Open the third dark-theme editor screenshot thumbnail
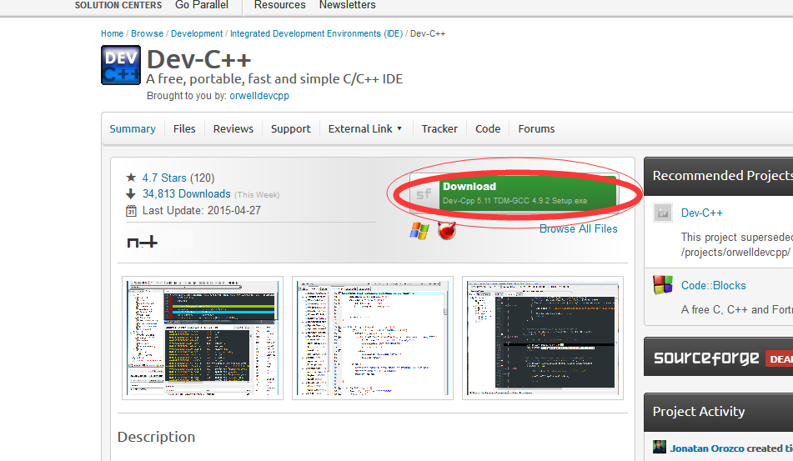The height and width of the screenshot is (461, 793). (543, 338)
